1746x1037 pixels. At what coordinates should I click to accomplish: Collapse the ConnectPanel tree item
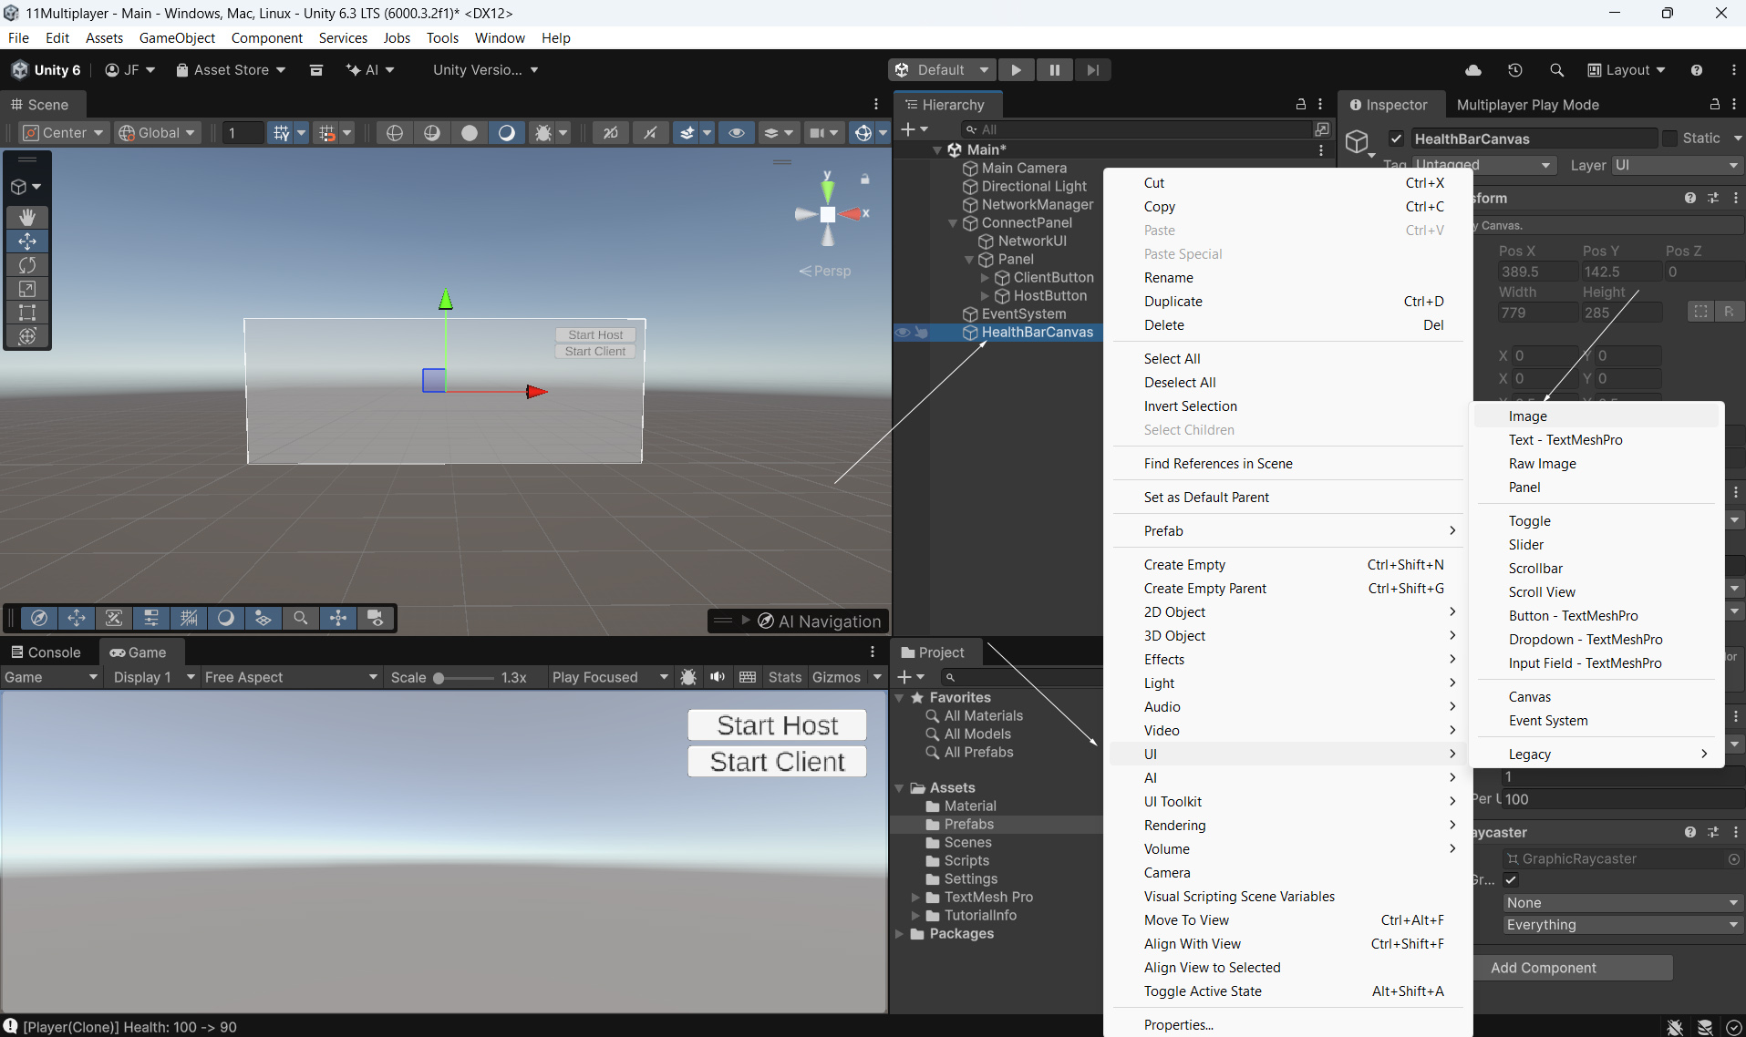pyautogui.click(x=953, y=223)
